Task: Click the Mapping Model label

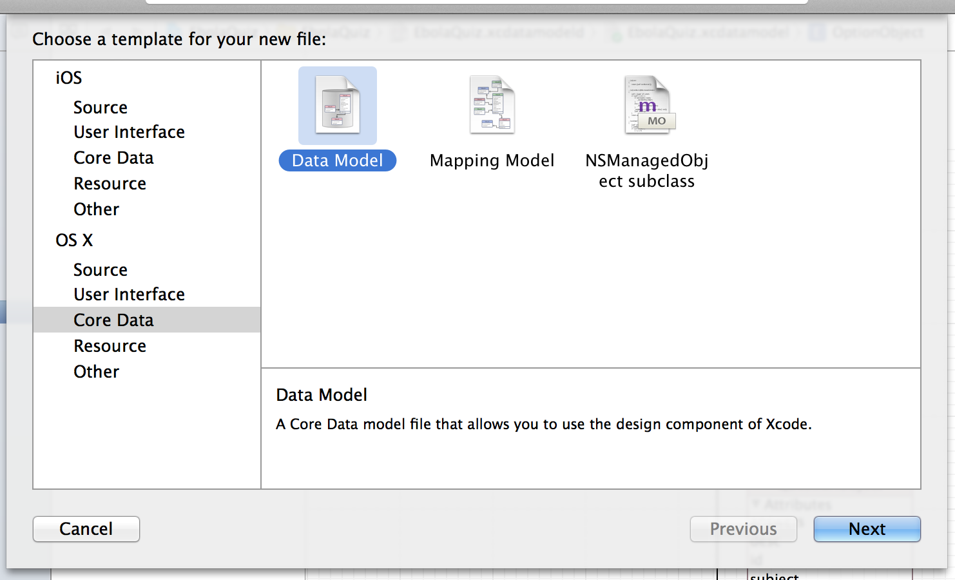Action: pos(492,160)
